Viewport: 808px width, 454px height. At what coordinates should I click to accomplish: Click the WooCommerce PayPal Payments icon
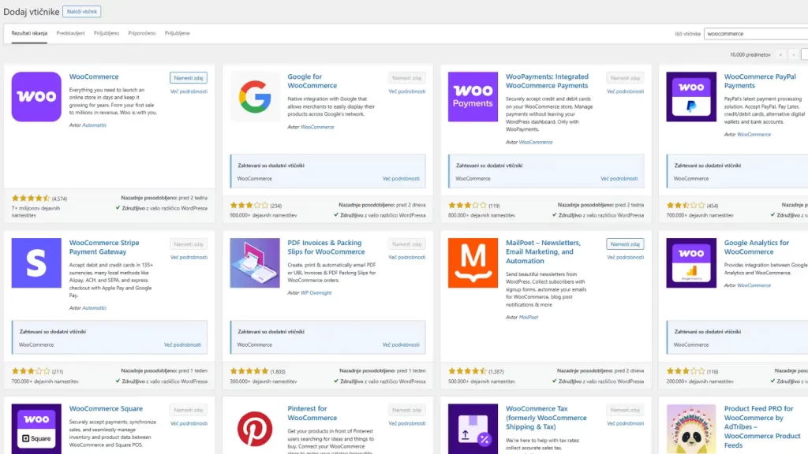point(691,98)
